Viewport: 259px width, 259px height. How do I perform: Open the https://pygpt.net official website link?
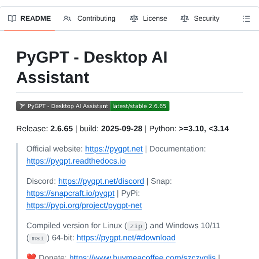pos(114,149)
